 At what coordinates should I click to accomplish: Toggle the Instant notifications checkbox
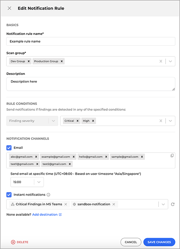click(9, 195)
